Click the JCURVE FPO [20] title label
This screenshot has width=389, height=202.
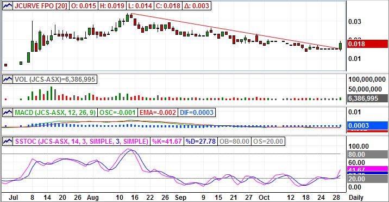click(41, 6)
